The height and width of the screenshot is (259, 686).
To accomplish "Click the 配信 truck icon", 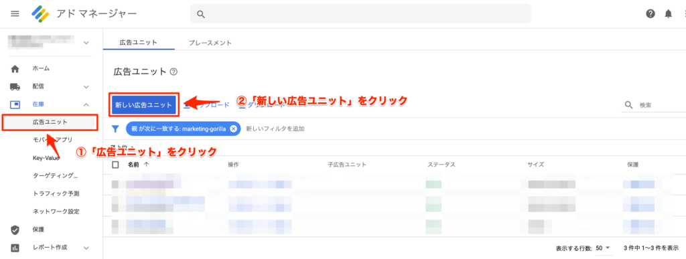I will click(15, 86).
